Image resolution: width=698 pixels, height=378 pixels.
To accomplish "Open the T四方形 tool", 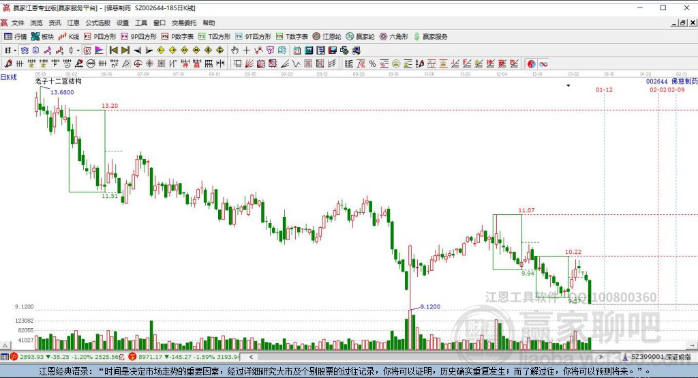I will pyautogui.click(x=215, y=37).
